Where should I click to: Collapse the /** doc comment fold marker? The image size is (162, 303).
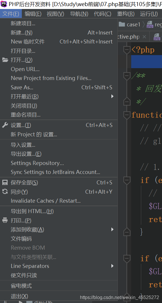click(127, 76)
